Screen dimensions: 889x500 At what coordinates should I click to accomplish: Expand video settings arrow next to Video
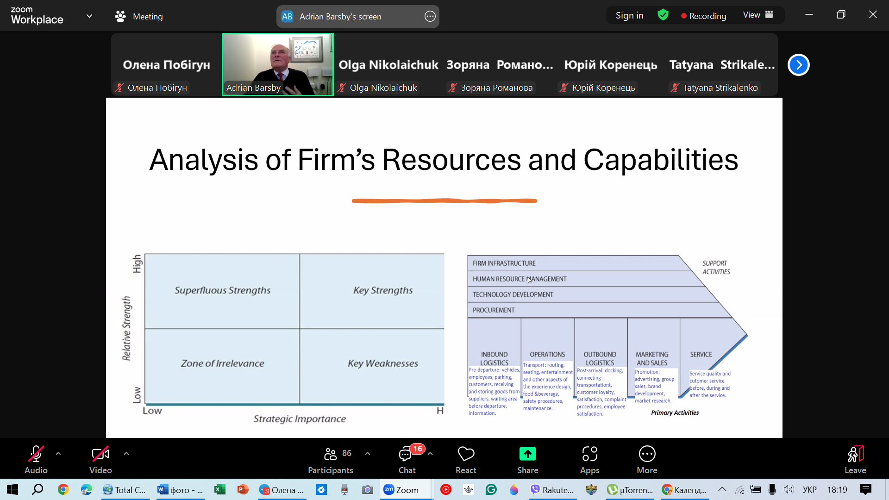coord(126,454)
